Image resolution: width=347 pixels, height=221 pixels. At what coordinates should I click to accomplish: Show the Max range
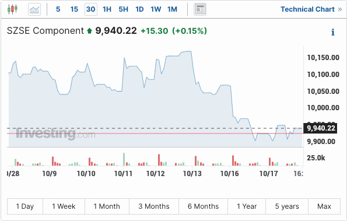(324, 206)
